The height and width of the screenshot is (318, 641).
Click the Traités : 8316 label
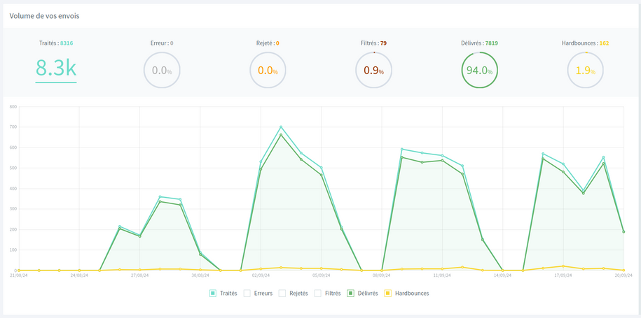click(x=56, y=43)
